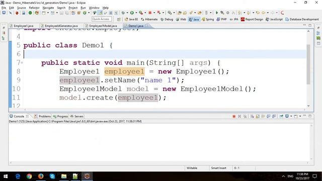Toggle Scroll Lock in Console toolbar
The width and height of the screenshot is (322, 181).
click(x=258, y=116)
